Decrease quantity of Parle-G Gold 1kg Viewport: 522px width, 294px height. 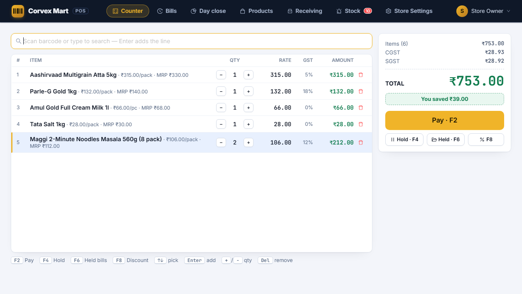click(221, 91)
